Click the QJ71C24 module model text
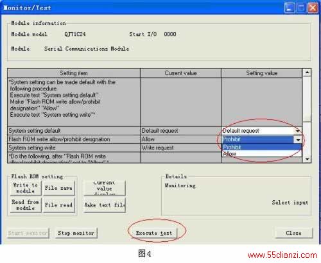This screenshot has height=263, width=321. 75,34
